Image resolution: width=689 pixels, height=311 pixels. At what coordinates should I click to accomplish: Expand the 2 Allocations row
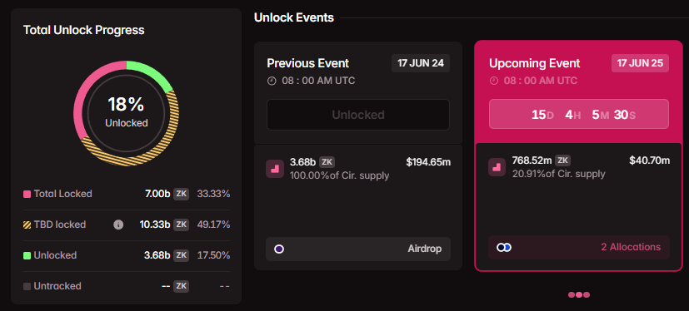[x=579, y=248]
